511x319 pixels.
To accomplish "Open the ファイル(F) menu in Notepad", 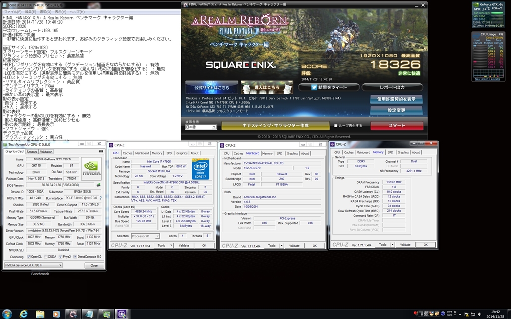I will (12, 12).
